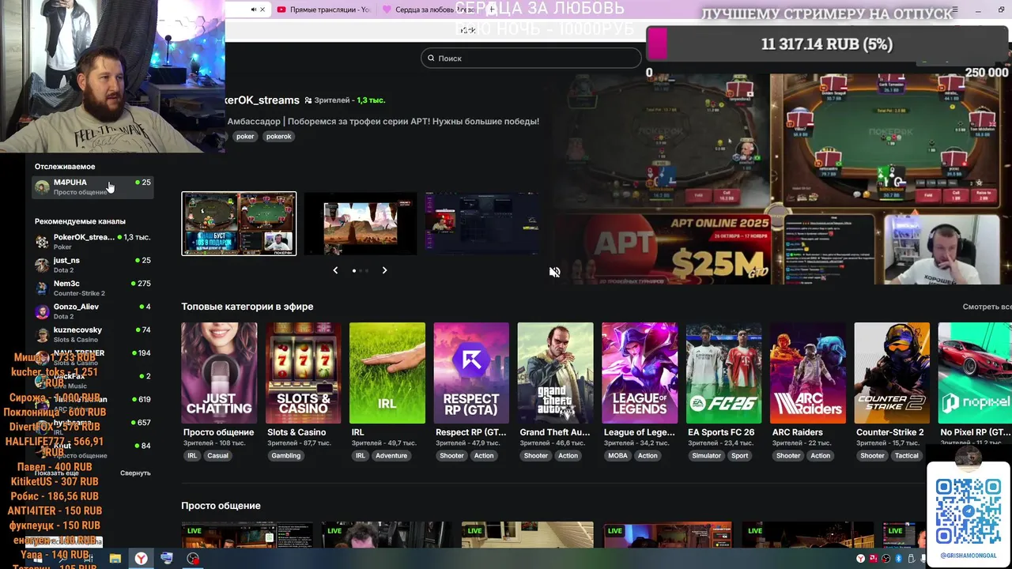Viewport: 1012px width, 569px height.
Task: Open the Nem3c Counter-Strike 2 channel
Action: pyautogui.click(x=93, y=288)
